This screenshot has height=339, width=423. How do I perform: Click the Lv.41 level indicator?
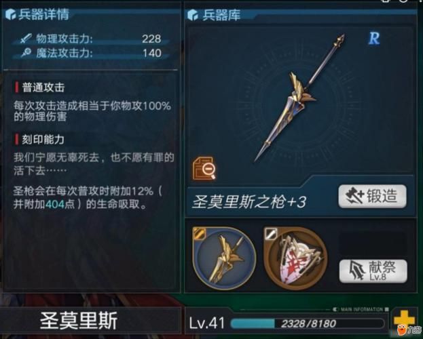pyautogui.click(x=207, y=323)
